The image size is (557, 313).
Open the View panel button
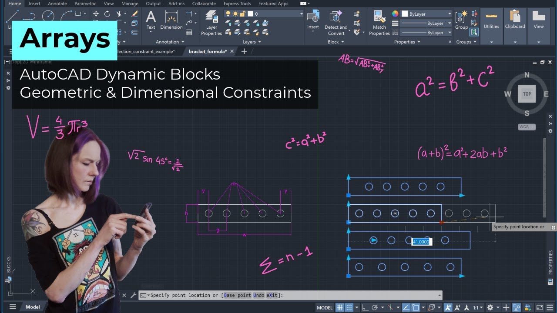coord(539,26)
